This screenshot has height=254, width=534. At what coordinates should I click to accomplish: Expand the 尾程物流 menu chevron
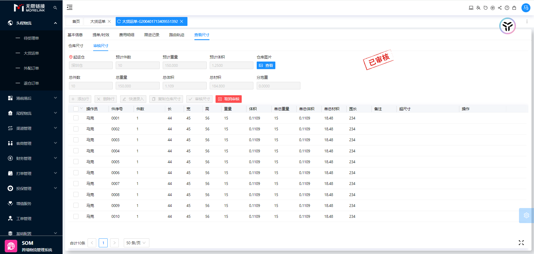pyautogui.click(x=55, y=113)
